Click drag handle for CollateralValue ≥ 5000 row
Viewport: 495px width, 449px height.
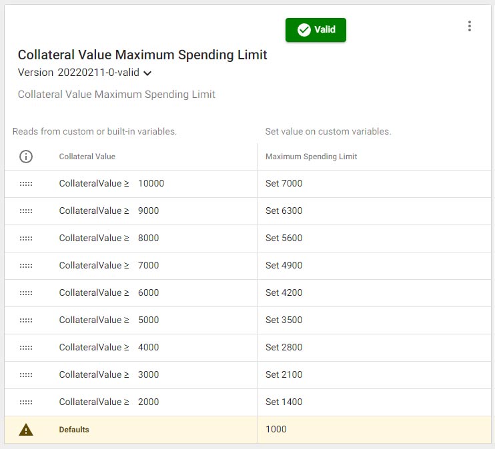coord(26,320)
